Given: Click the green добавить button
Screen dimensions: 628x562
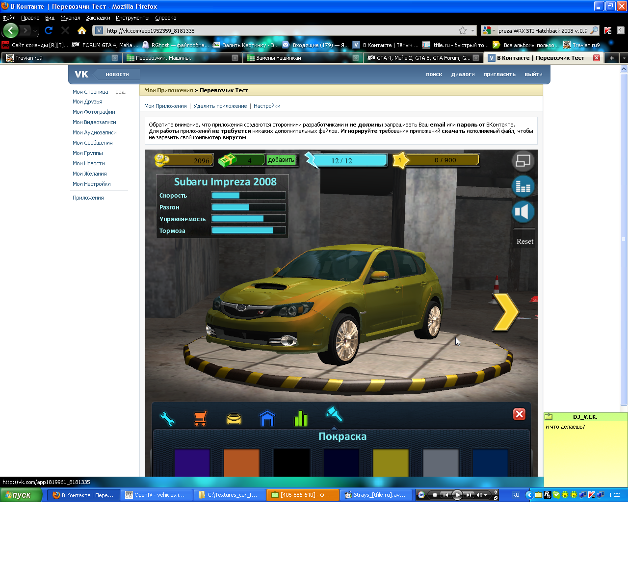Looking at the screenshot, I should [x=281, y=160].
